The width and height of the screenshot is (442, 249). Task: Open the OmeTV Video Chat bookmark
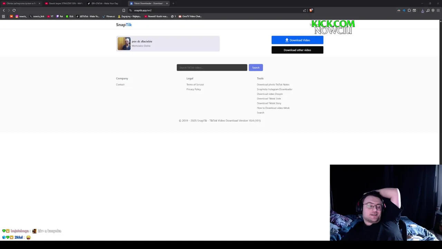coord(190,16)
